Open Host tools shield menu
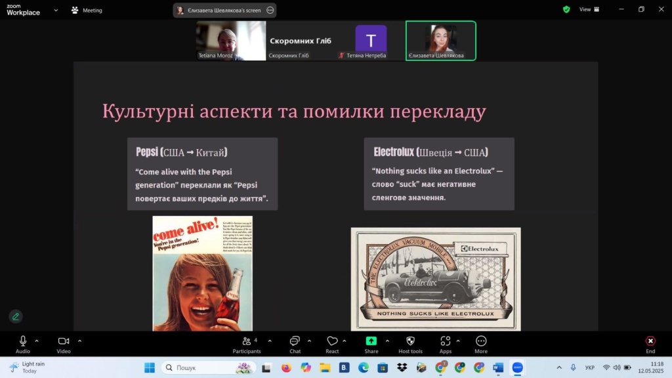 click(410, 344)
